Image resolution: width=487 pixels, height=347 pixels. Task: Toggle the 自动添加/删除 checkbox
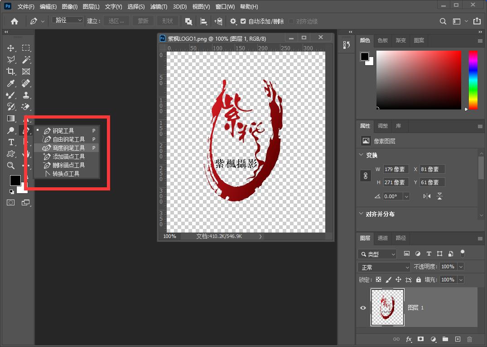pyautogui.click(x=243, y=21)
